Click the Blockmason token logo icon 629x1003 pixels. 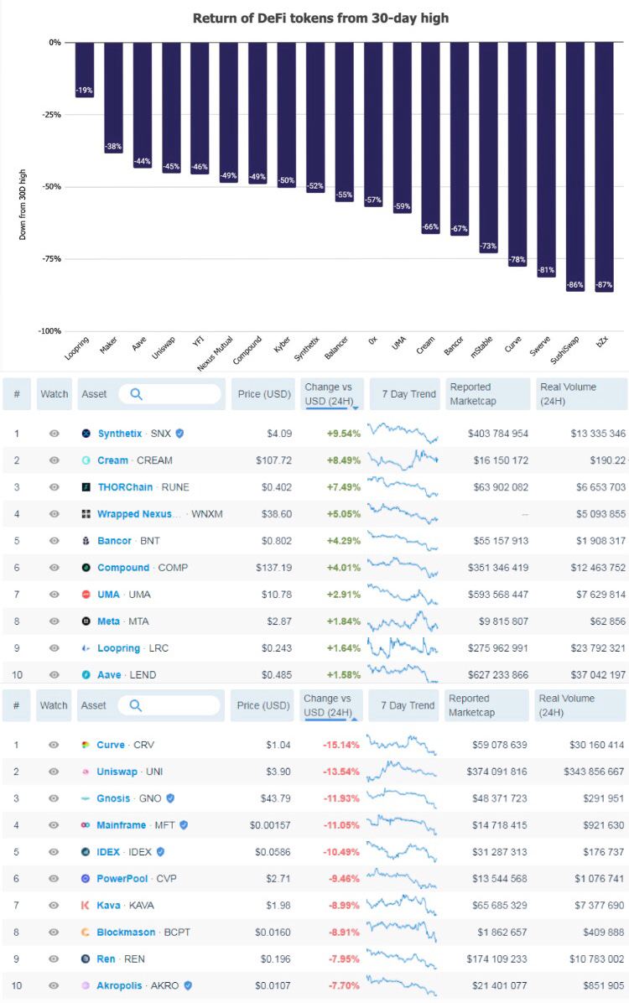pos(86,933)
